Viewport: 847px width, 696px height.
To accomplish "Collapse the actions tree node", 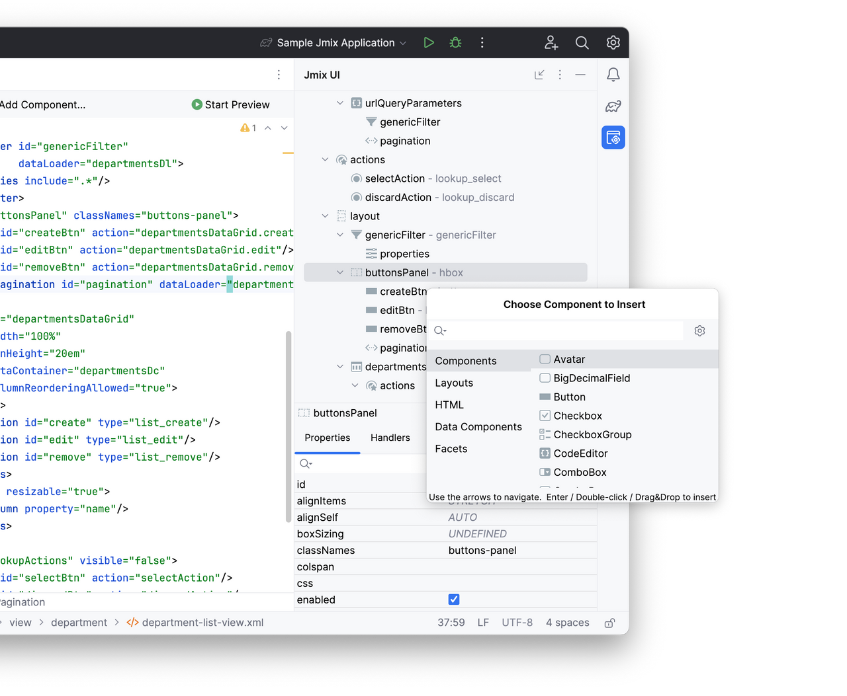I will click(x=325, y=159).
